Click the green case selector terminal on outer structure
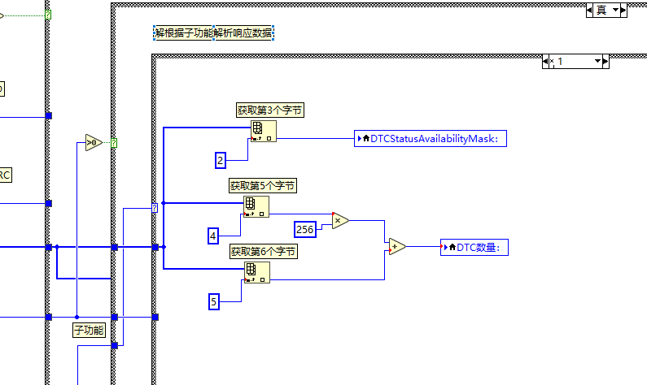The height and width of the screenshot is (385, 647). tap(114, 143)
